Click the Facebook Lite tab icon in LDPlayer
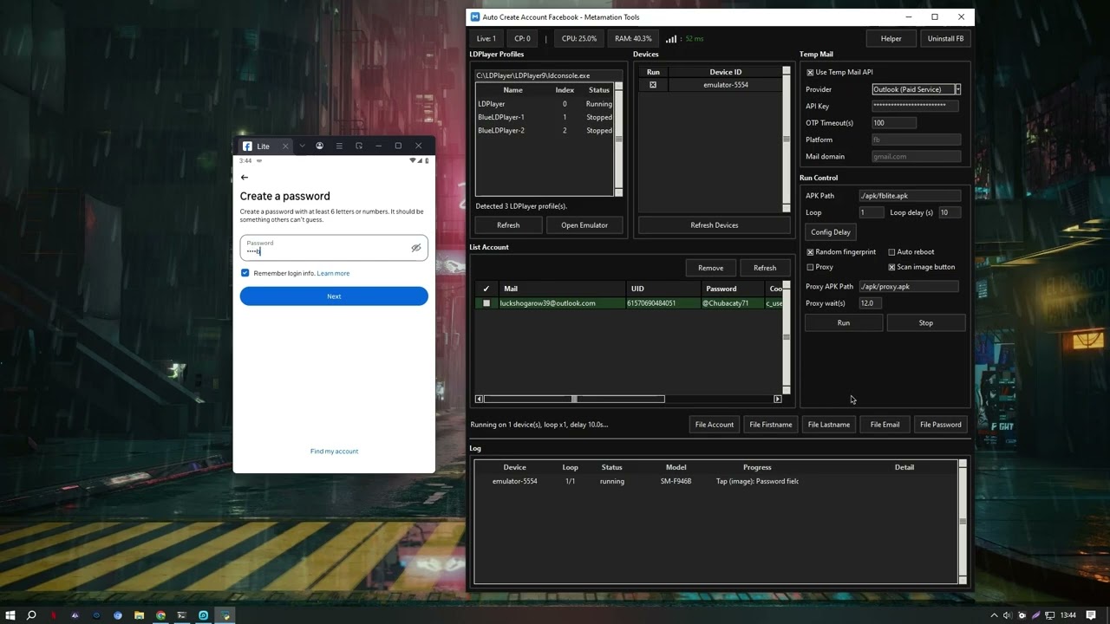This screenshot has height=624, width=1110. tap(247, 146)
